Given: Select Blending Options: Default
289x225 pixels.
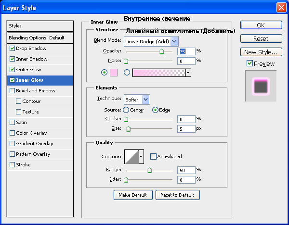Looking at the screenshot, I should [x=40, y=38].
